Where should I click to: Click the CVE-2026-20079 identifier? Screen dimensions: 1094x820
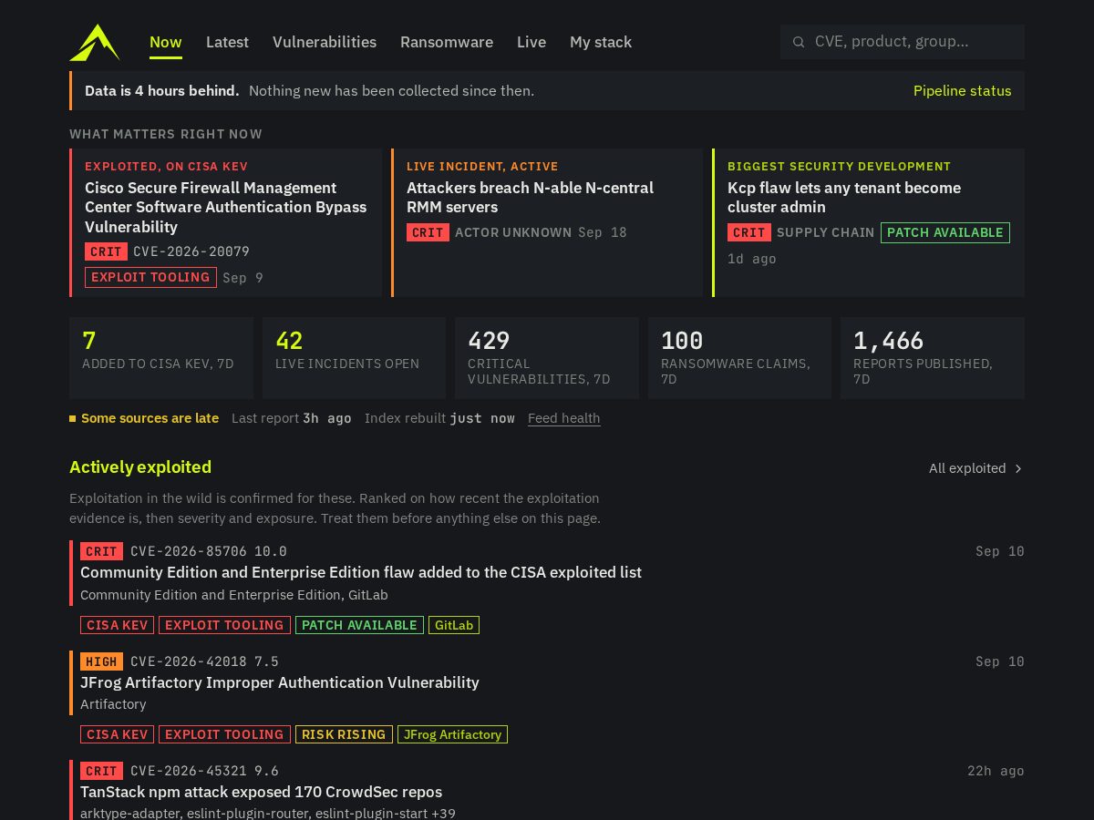click(x=191, y=251)
